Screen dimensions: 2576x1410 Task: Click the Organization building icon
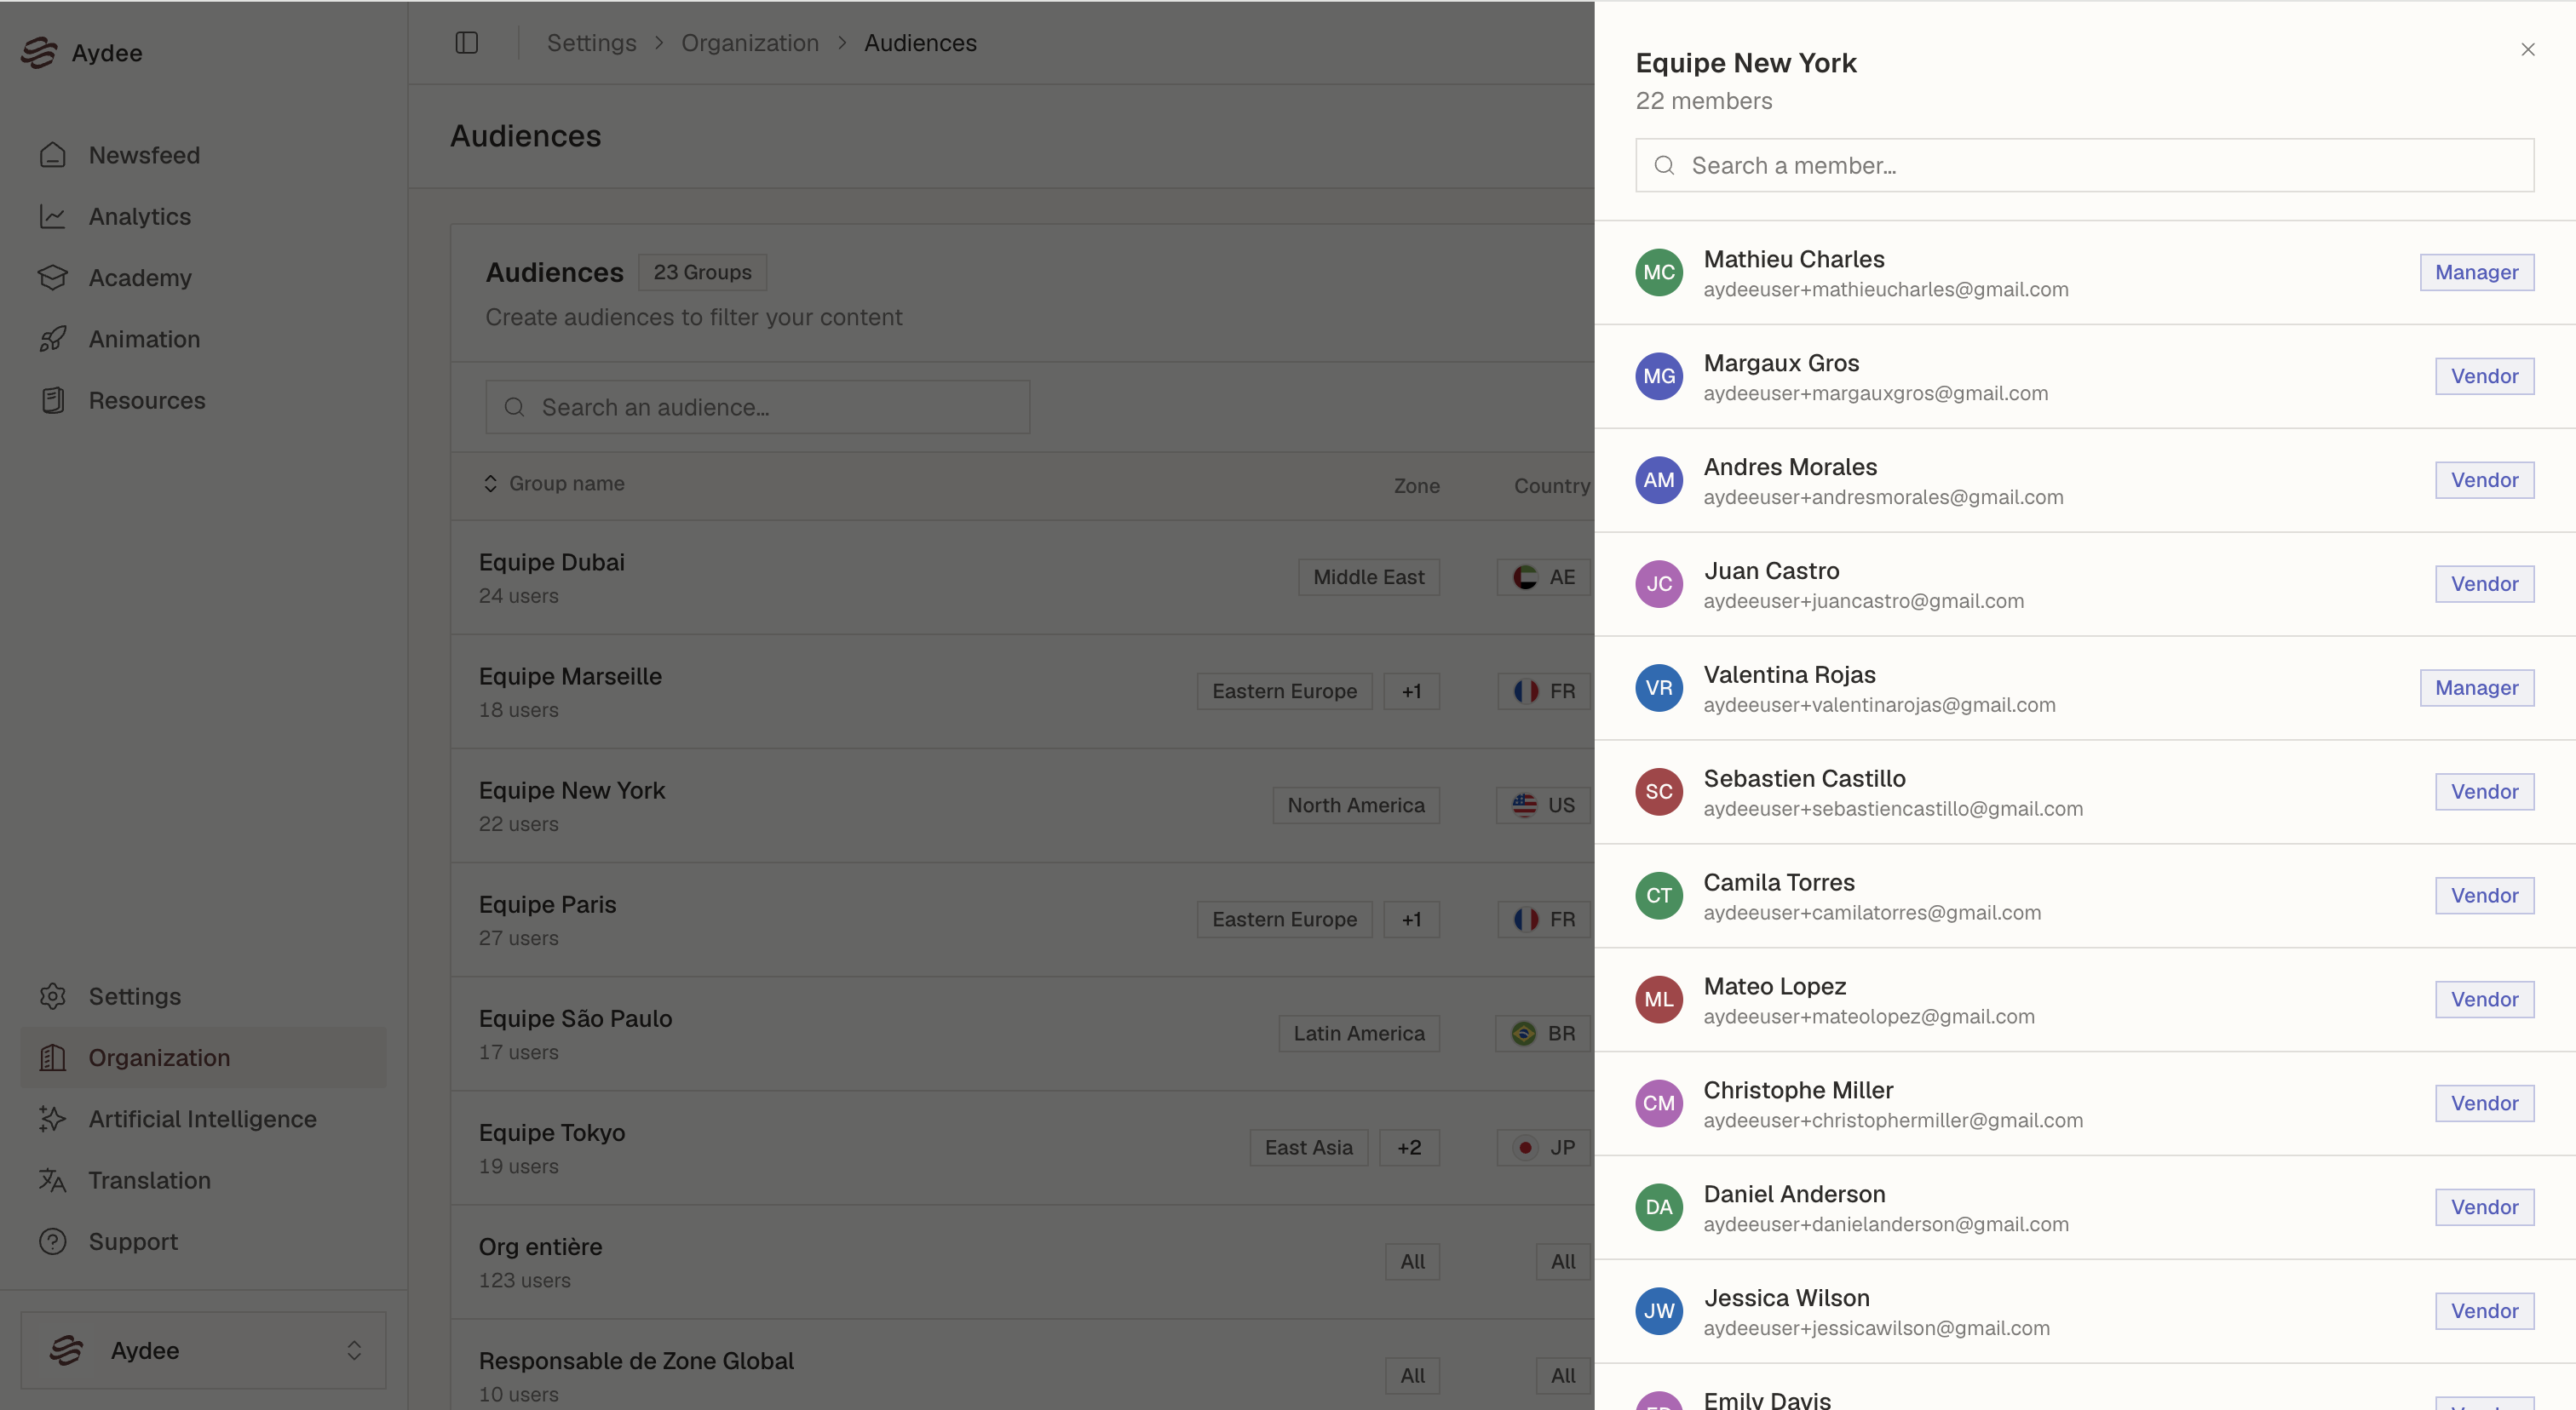pyautogui.click(x=53, y=1057)
